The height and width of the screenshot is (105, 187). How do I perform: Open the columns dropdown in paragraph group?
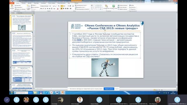pos(71,8)
